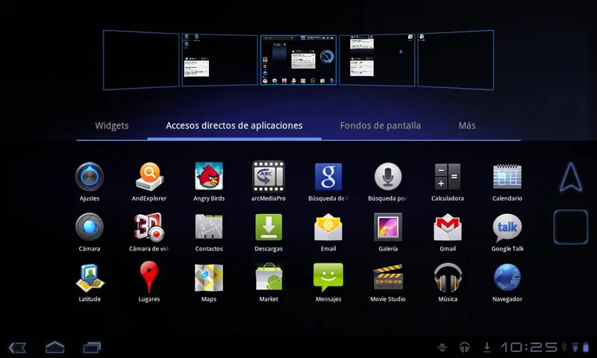Open the Más tab
Image resolution: width=597 pixels, height=358 pixels.
467,125
